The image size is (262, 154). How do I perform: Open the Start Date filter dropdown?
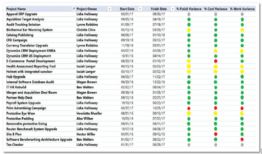(140, 9)
